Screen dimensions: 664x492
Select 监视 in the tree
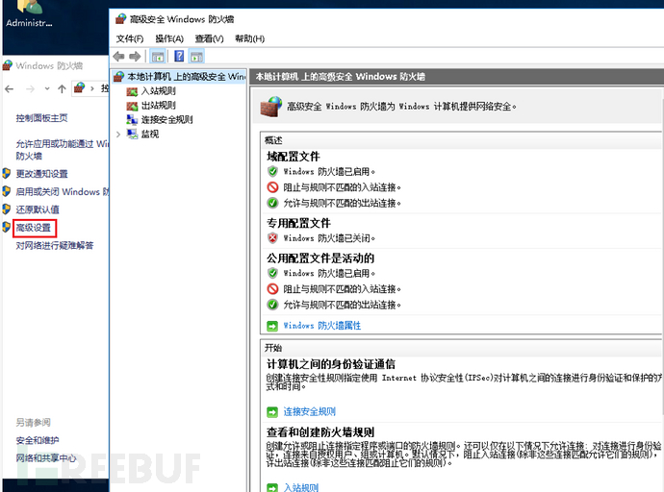pyautogui.click(x=150, y=134)
